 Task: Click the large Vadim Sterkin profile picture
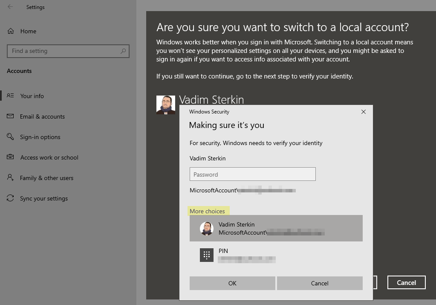point(166,105)
